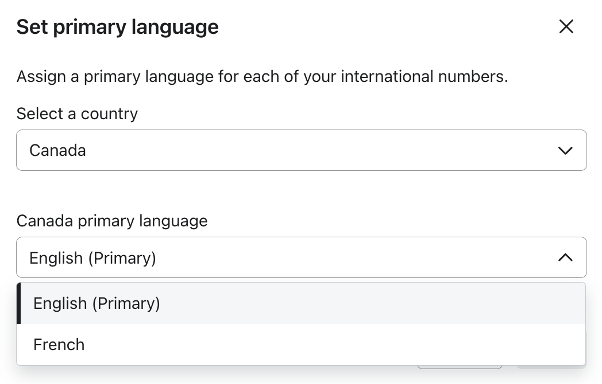Click the 'Canada' value in country field

57,150
